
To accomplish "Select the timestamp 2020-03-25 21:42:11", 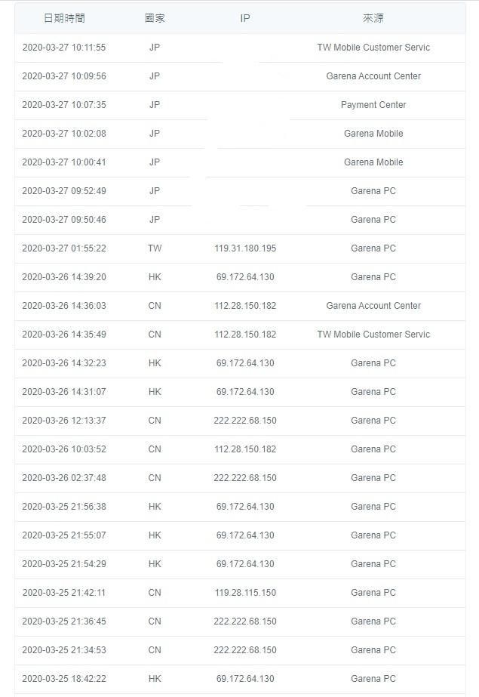I will tap(64, 593).
